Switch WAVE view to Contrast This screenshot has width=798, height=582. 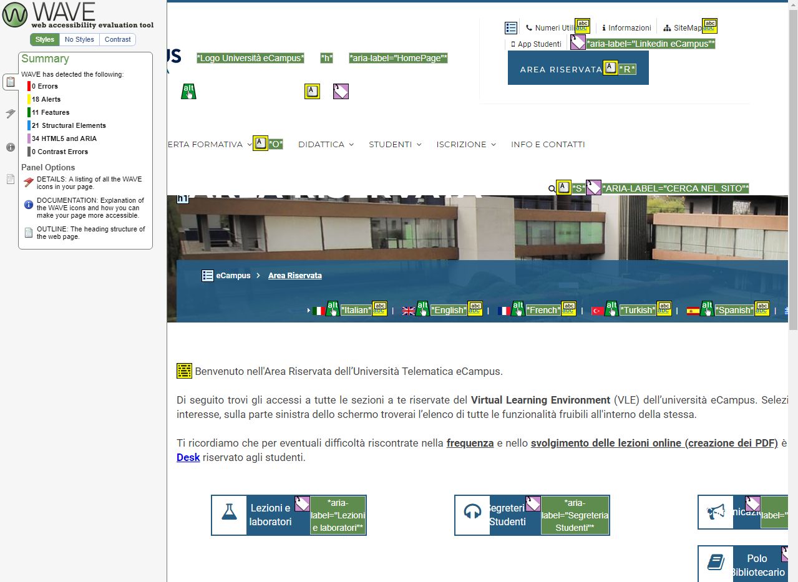tap(117, 39)
